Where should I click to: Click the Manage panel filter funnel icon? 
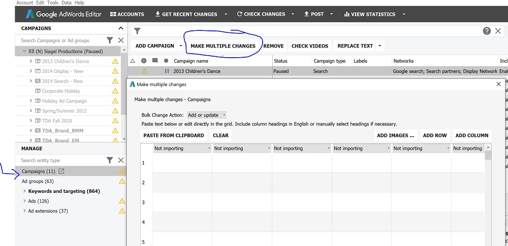110,160
